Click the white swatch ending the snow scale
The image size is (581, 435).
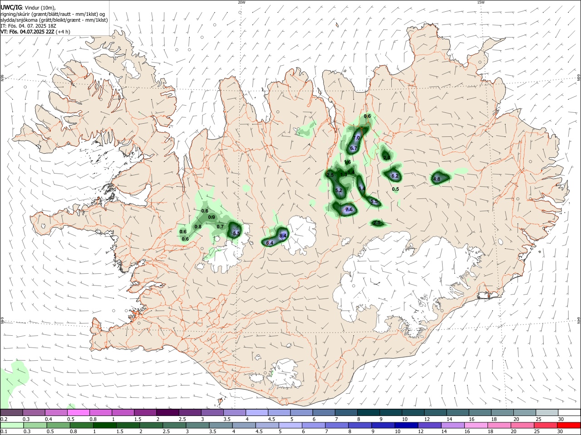[x=569, y=412]
